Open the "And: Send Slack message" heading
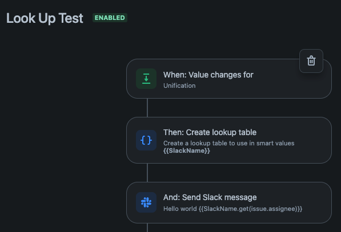 210,197
